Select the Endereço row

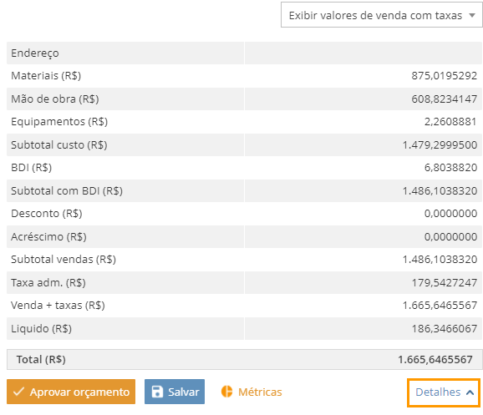pyautogui.click(x=245, y=53)
